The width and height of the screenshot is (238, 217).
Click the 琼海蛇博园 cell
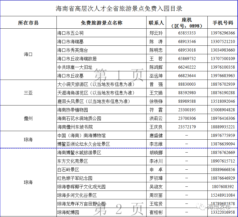[102, 212]
